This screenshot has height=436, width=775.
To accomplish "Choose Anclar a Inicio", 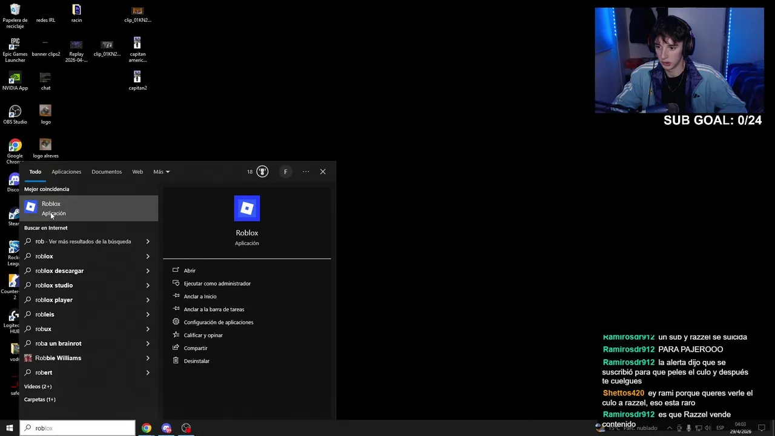I will click(x=200, y=297).
